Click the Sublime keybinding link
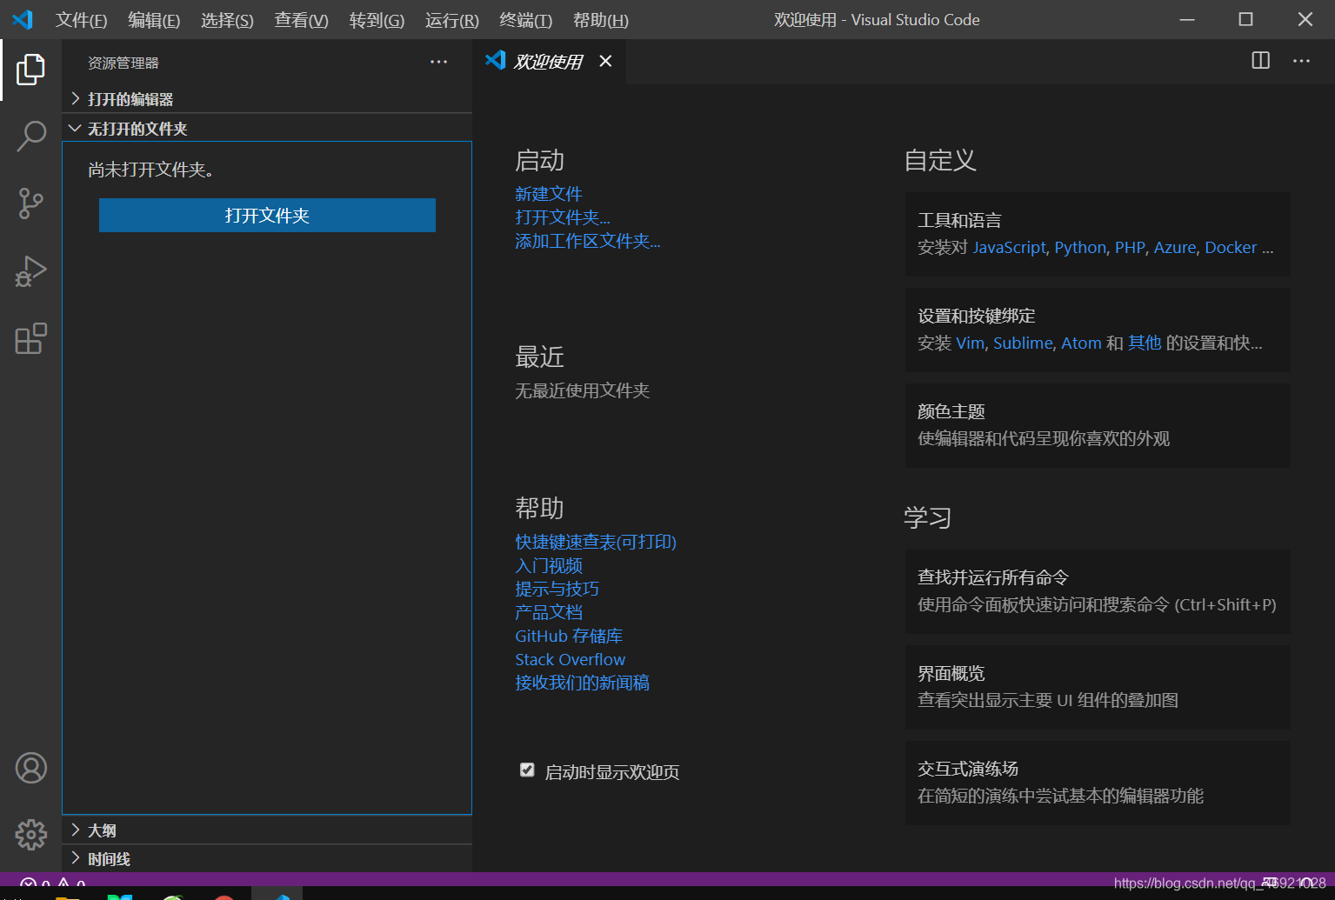 (1023, 343)
